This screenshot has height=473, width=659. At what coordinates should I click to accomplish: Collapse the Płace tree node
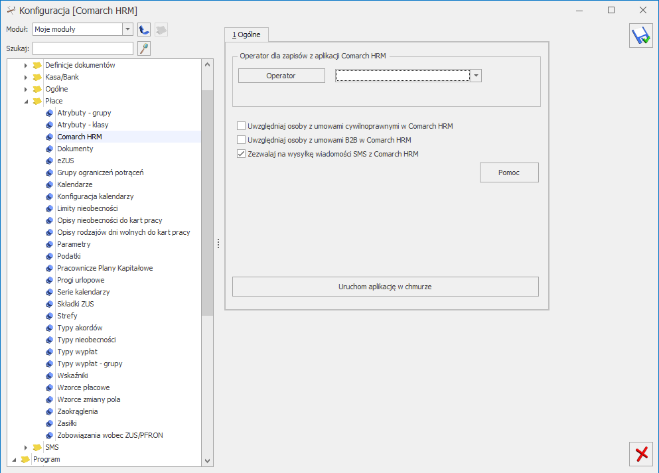click(x=26, y=101)
